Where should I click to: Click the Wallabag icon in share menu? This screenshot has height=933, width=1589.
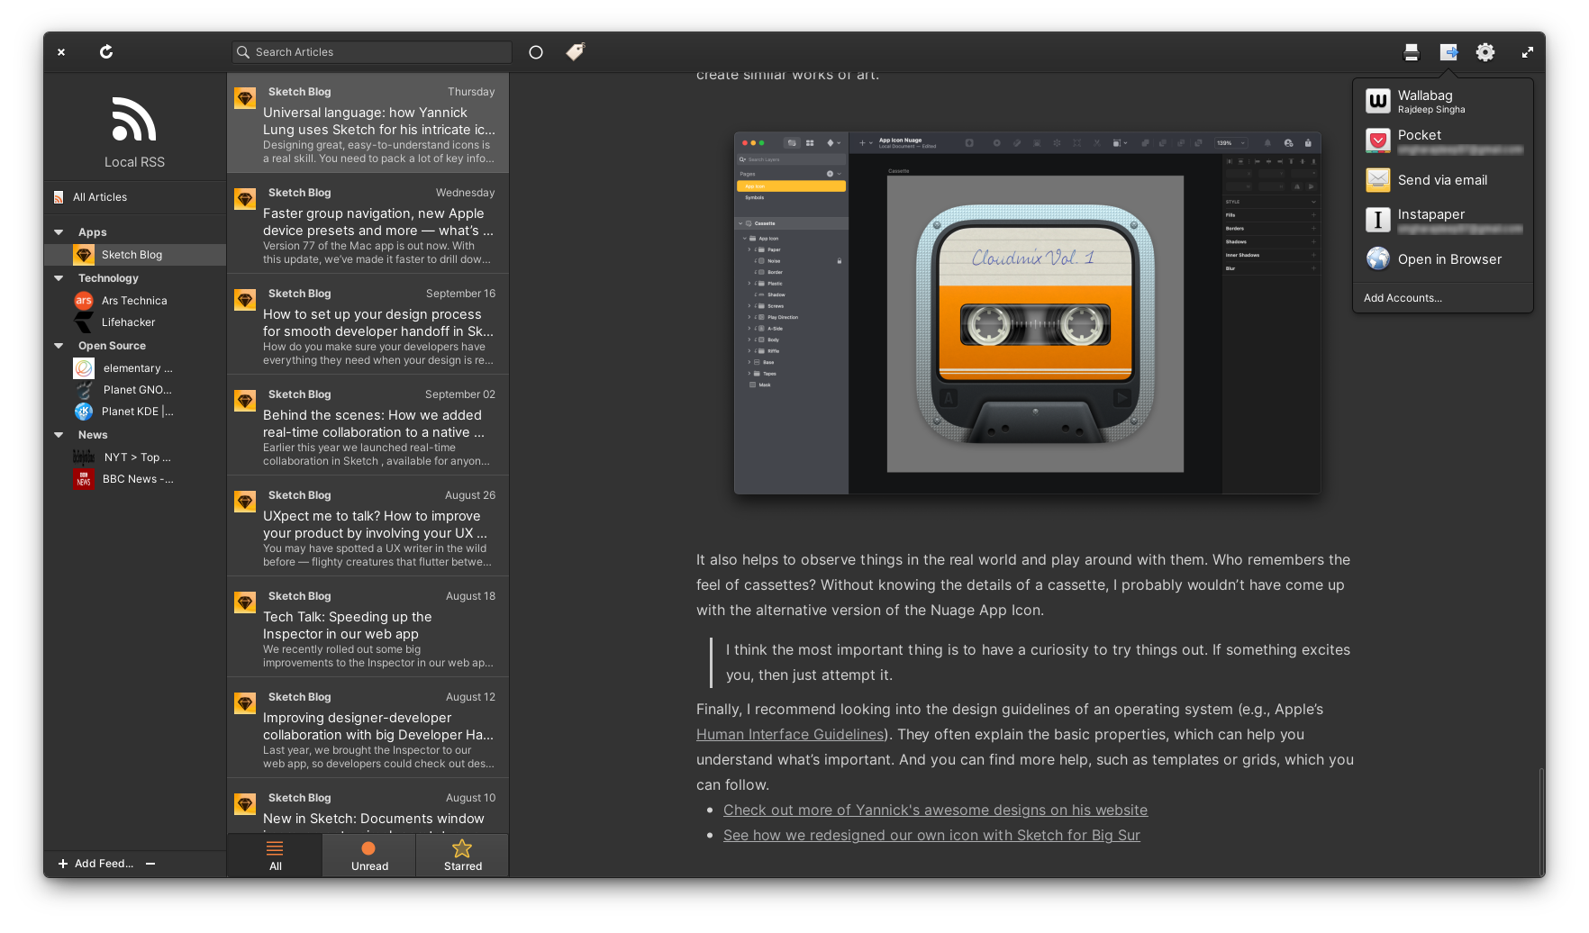[x=1377, y=101]
